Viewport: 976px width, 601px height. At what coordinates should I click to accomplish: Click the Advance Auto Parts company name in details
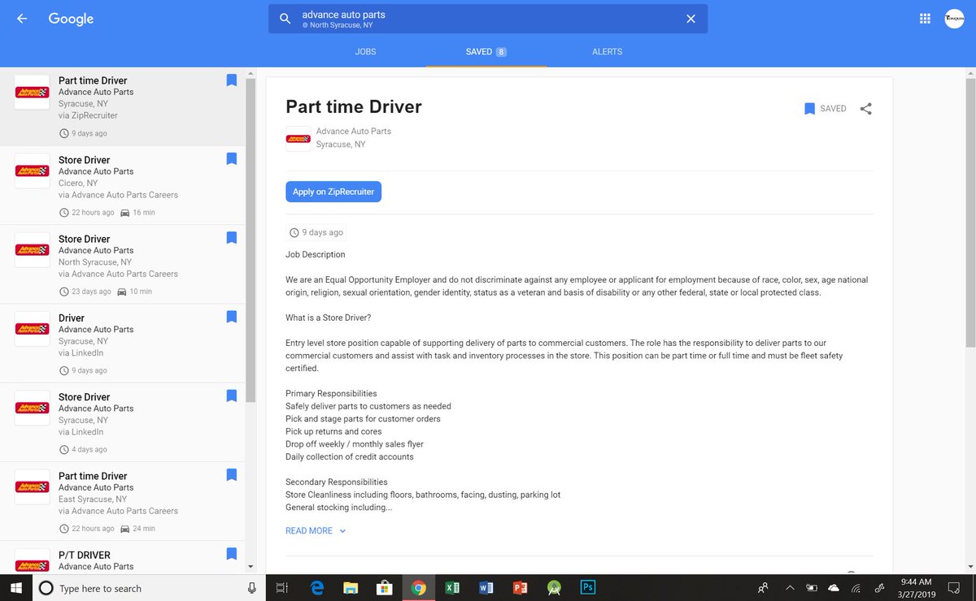click(353, 131)
